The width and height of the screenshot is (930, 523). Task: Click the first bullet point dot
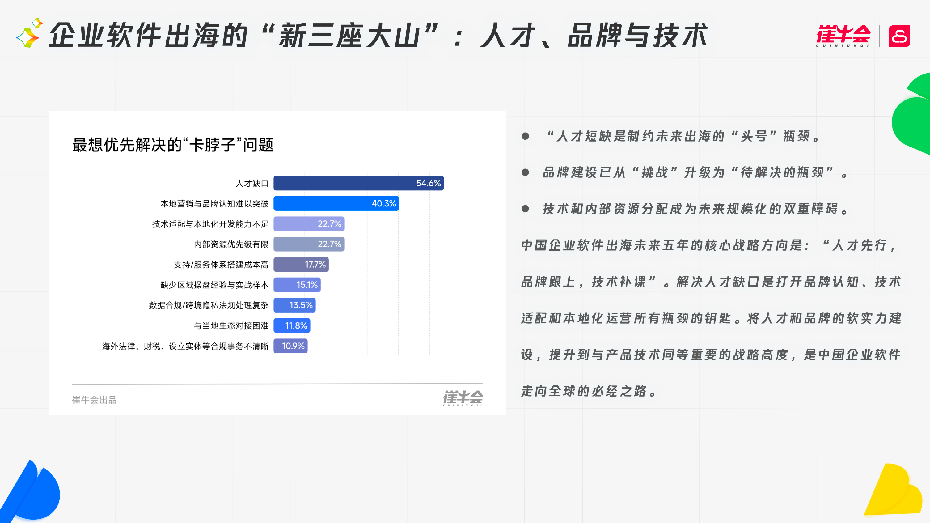[525, 136]
